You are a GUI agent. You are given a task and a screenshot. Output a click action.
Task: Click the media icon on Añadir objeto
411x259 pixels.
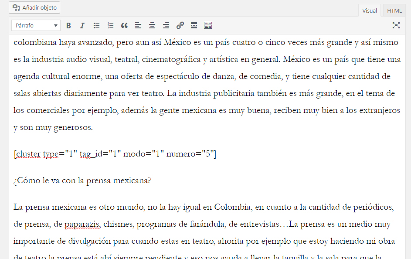16,7
